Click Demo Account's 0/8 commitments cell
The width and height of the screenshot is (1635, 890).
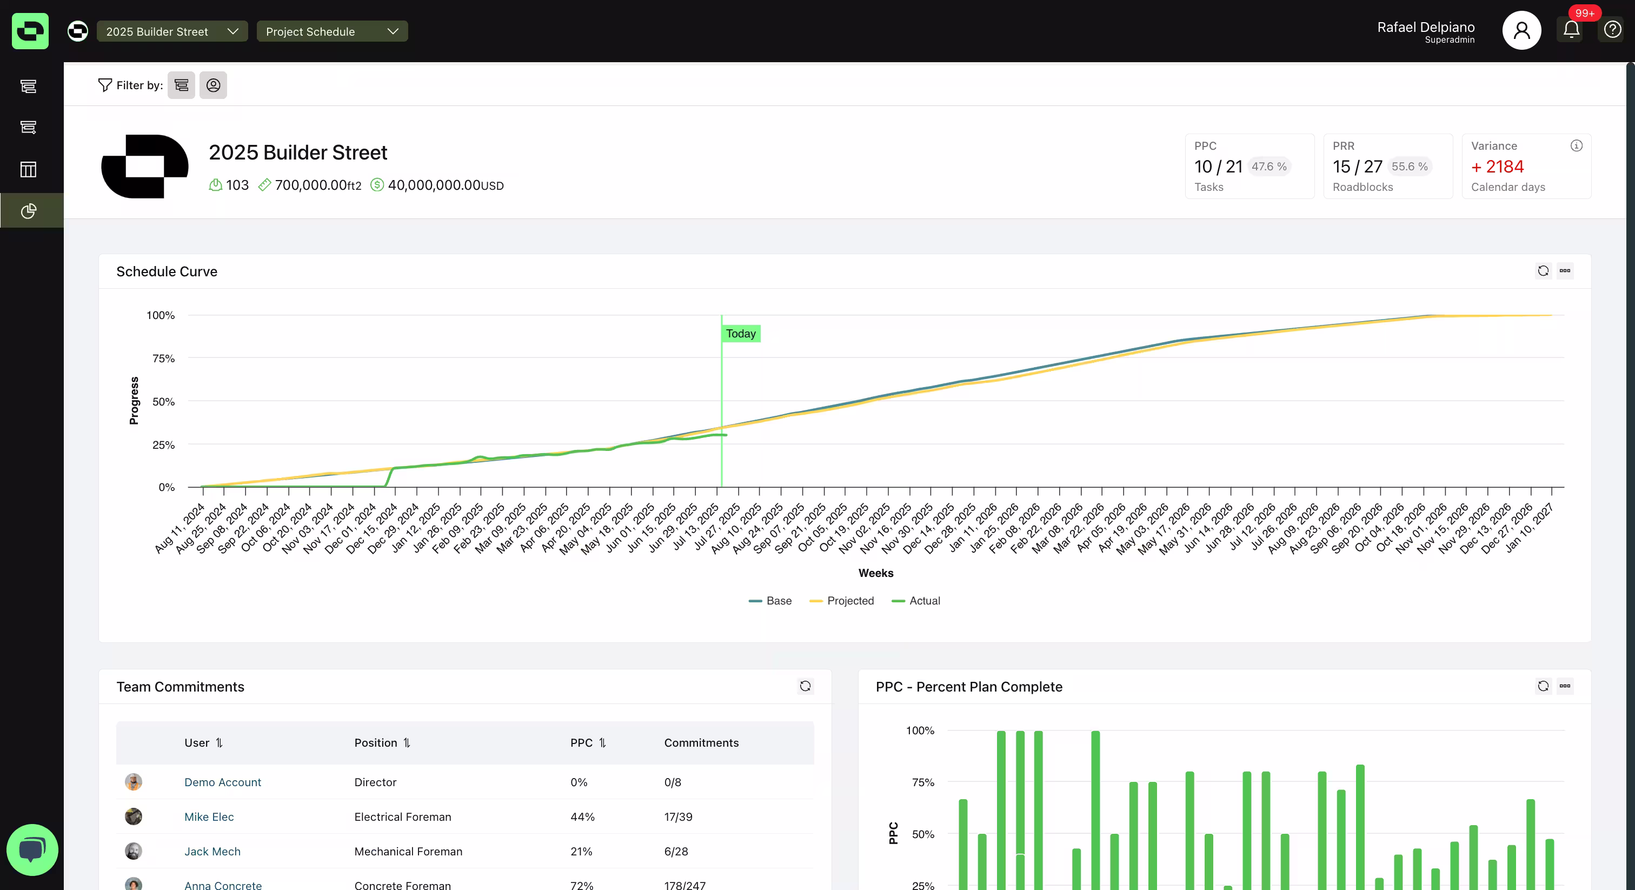pyautogui.click(x=672, y=782)
